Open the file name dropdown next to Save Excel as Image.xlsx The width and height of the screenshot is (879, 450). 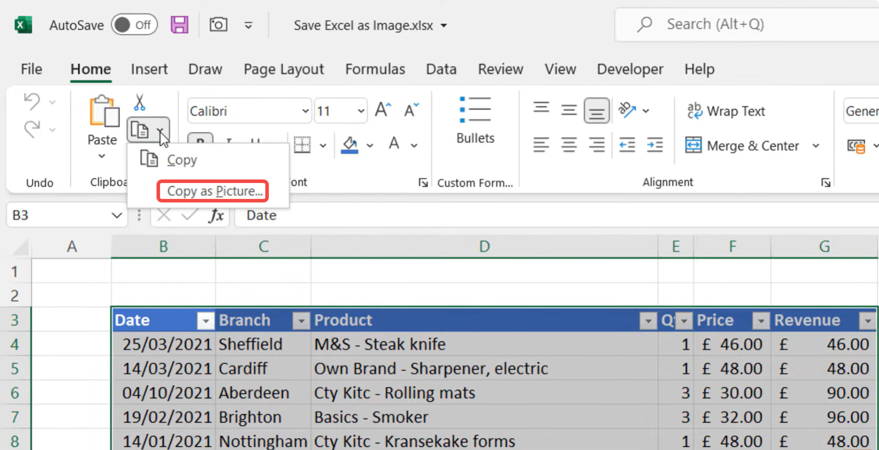[444, 26]
